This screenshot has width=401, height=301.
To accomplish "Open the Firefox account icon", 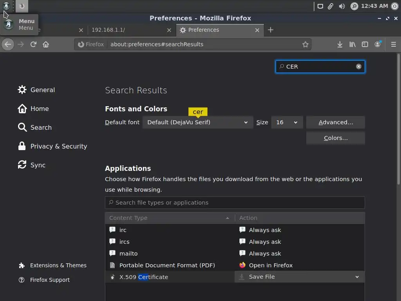I will click(x=378, y=44).
